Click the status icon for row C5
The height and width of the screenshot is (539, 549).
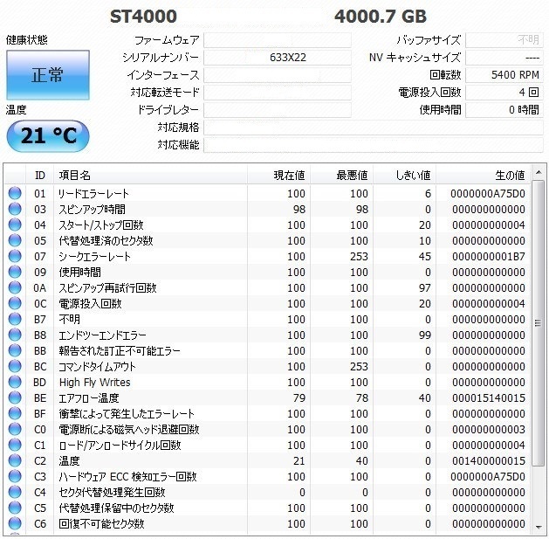click(x=15, y=508)
